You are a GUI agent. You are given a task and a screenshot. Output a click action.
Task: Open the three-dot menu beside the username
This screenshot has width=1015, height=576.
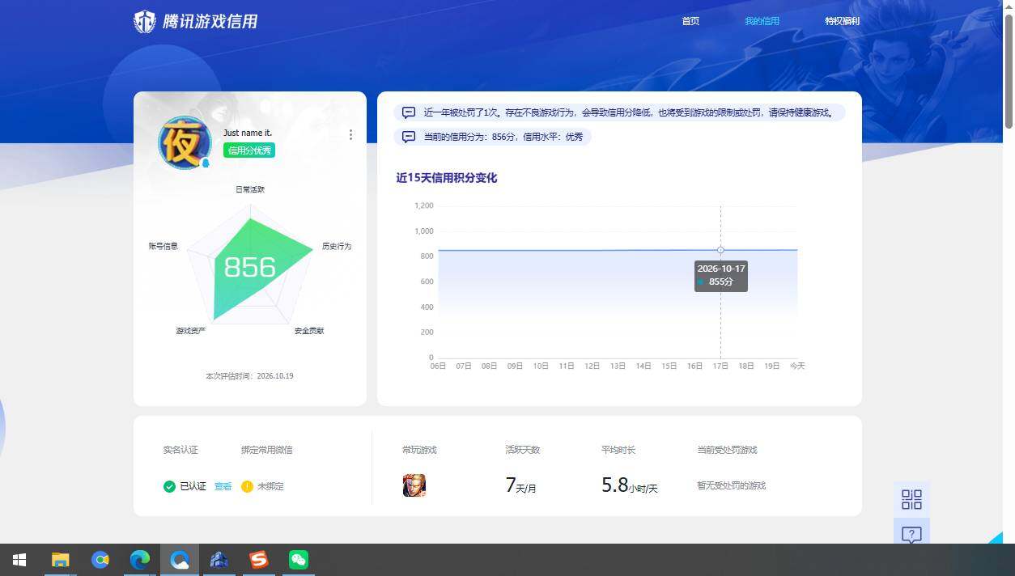(350, 134)
